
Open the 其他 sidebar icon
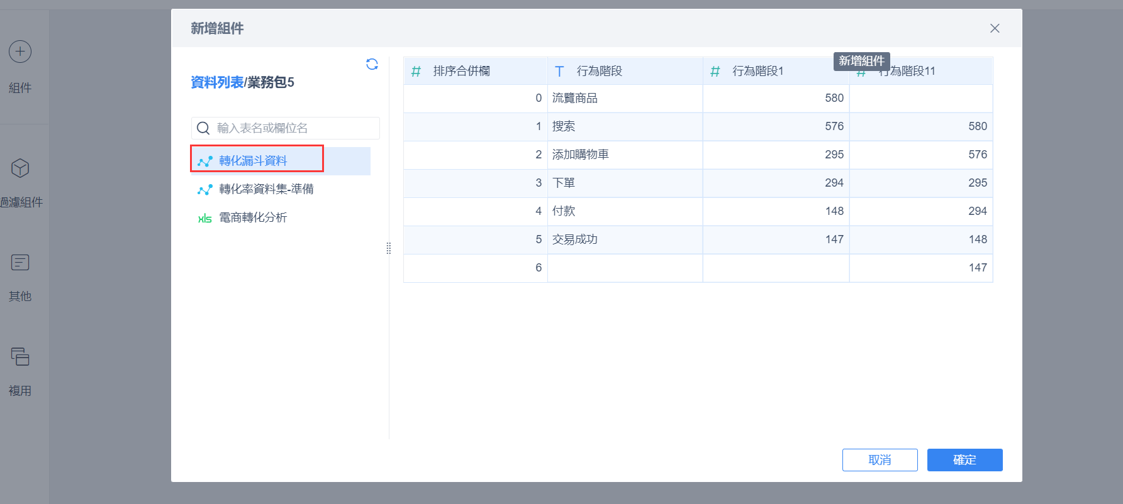[20, 262]
